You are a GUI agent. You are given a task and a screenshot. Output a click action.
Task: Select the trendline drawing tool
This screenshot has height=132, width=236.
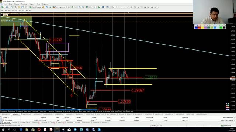pyautogui.click(x=128, y=7)
